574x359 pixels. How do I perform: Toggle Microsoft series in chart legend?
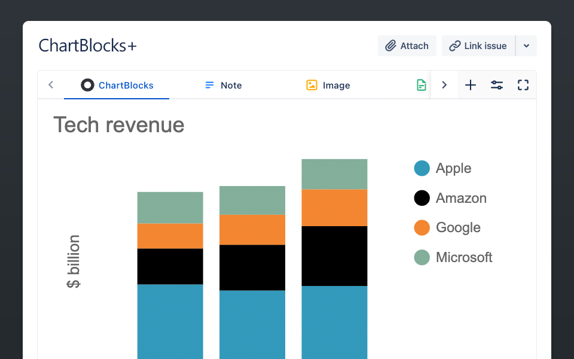pyautogui.click(x=453, y=257)
